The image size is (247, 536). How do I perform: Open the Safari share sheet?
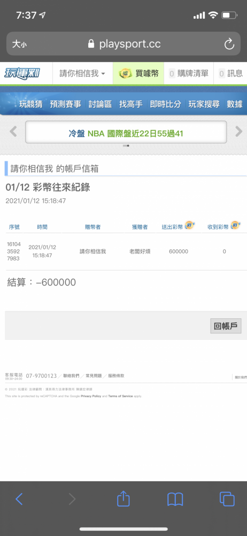pyautogui.click(x=124, y=498)
